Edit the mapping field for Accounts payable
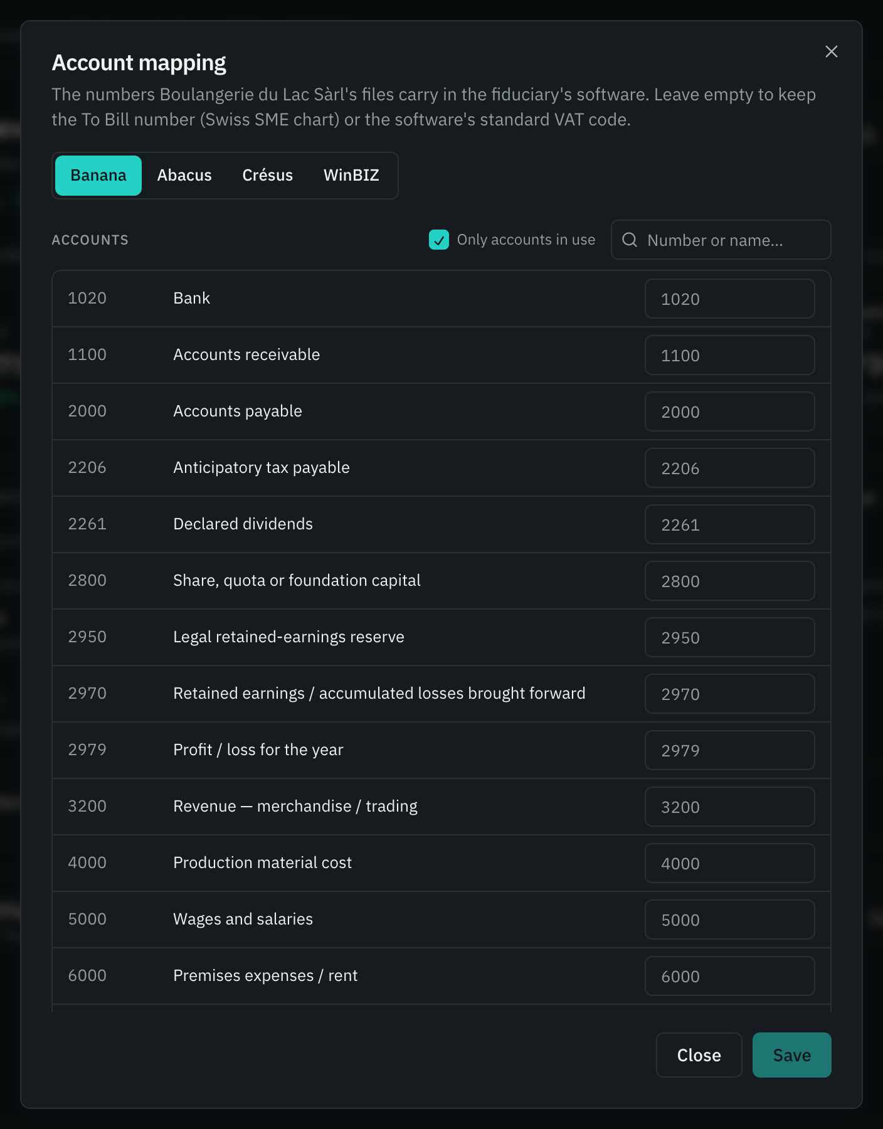The image size is (883, 1129). pyautogui.click(x=730, y=411)
